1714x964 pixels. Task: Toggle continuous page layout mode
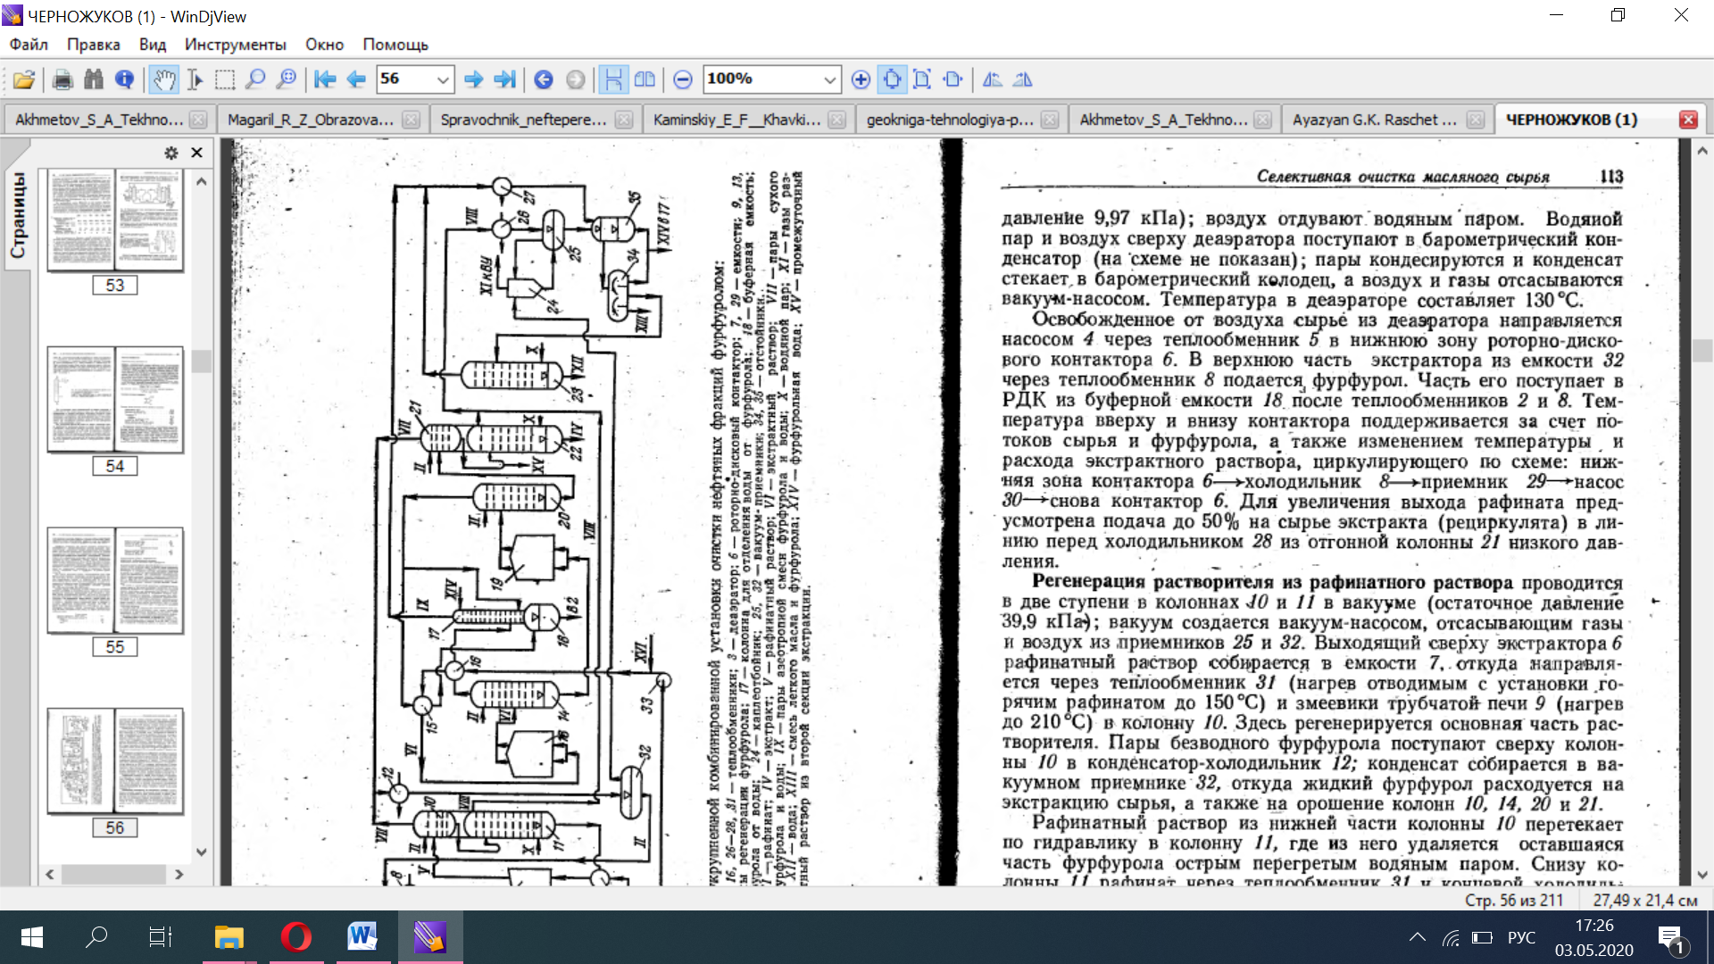[x=613, y=79]
